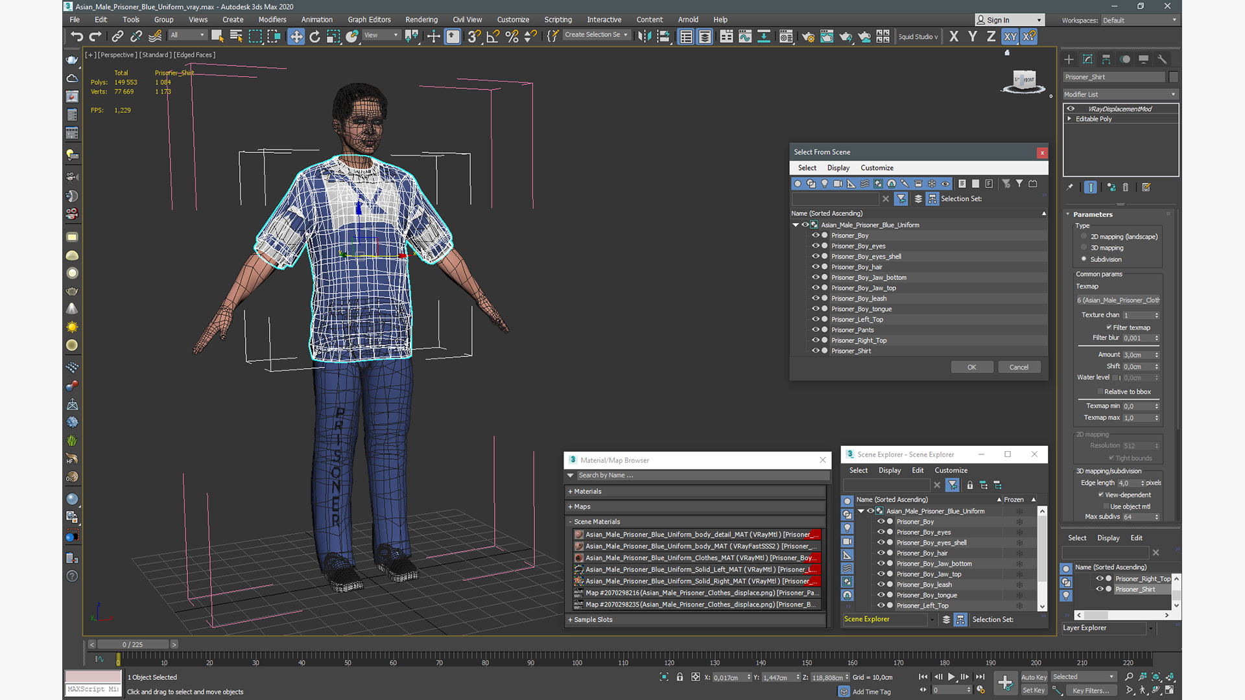
Task: Play the animation
Action: click(x=951, y=677)
